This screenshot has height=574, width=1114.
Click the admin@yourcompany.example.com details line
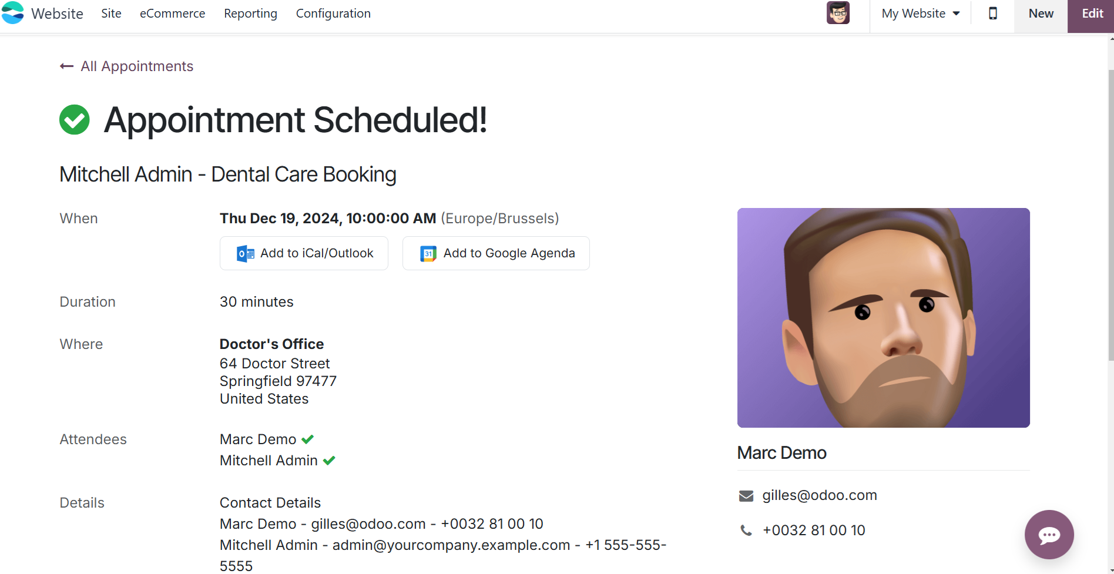point(443,555)
